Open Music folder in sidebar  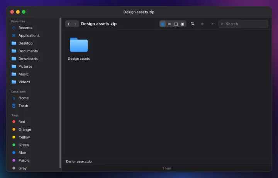point(34,74)
